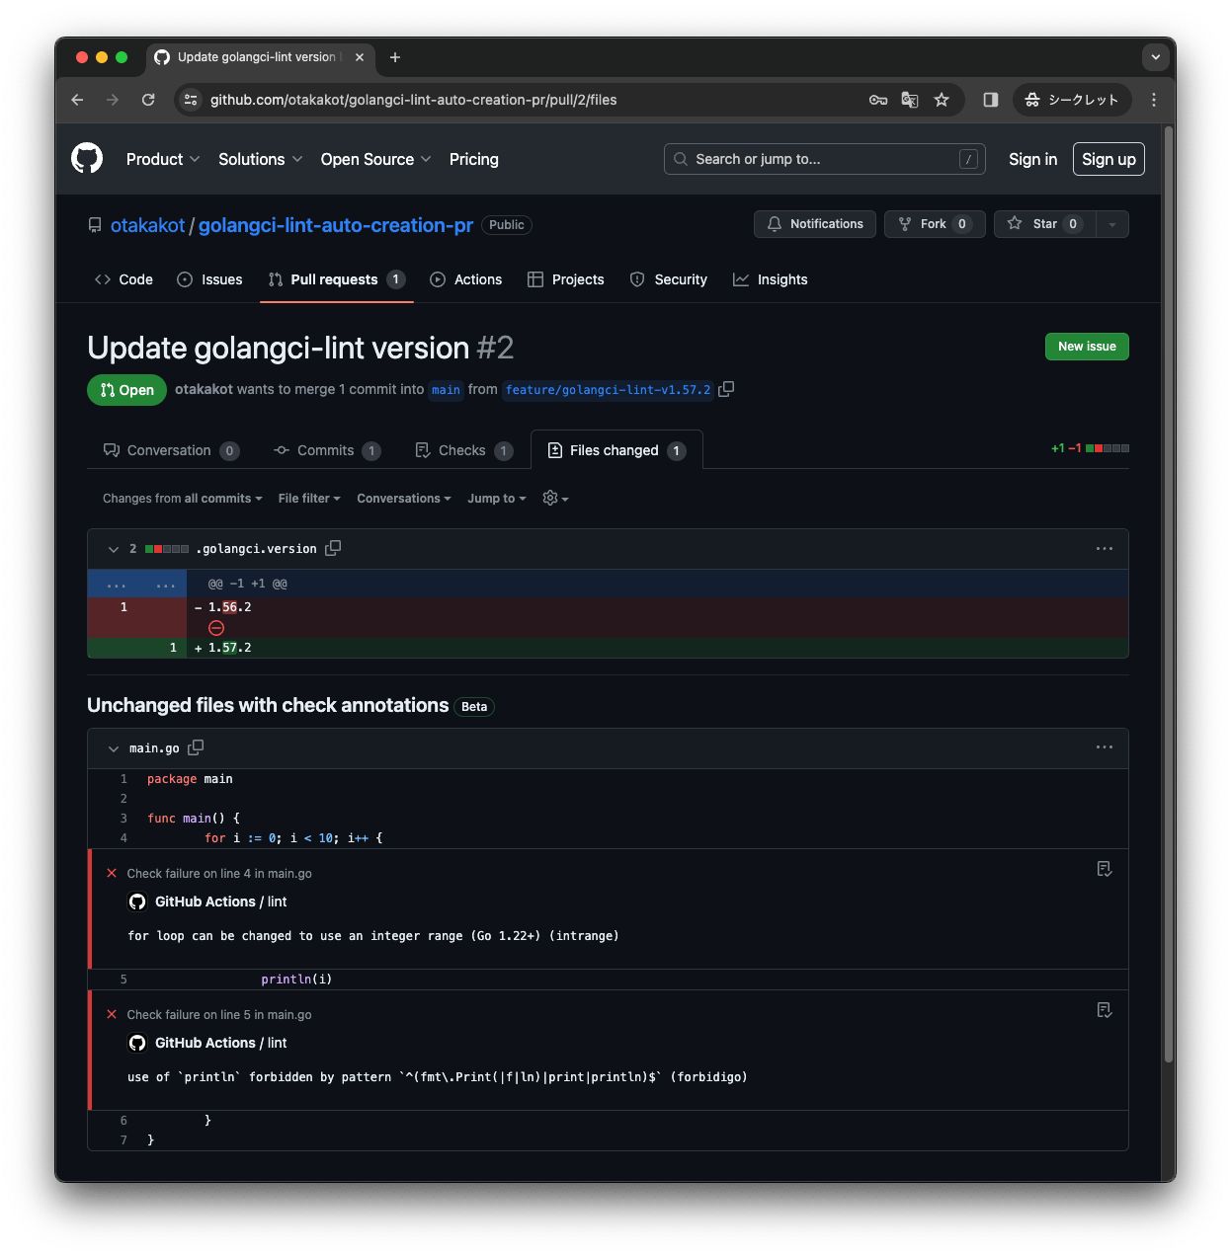Open the Projects tab

click(566, 279)
